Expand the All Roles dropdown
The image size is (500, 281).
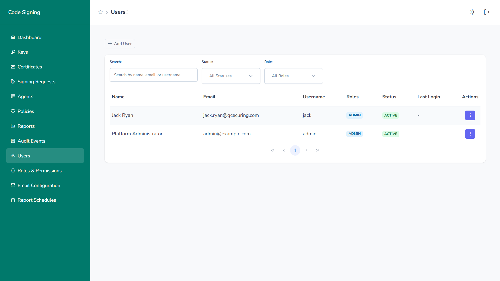(x=293, y=76)
